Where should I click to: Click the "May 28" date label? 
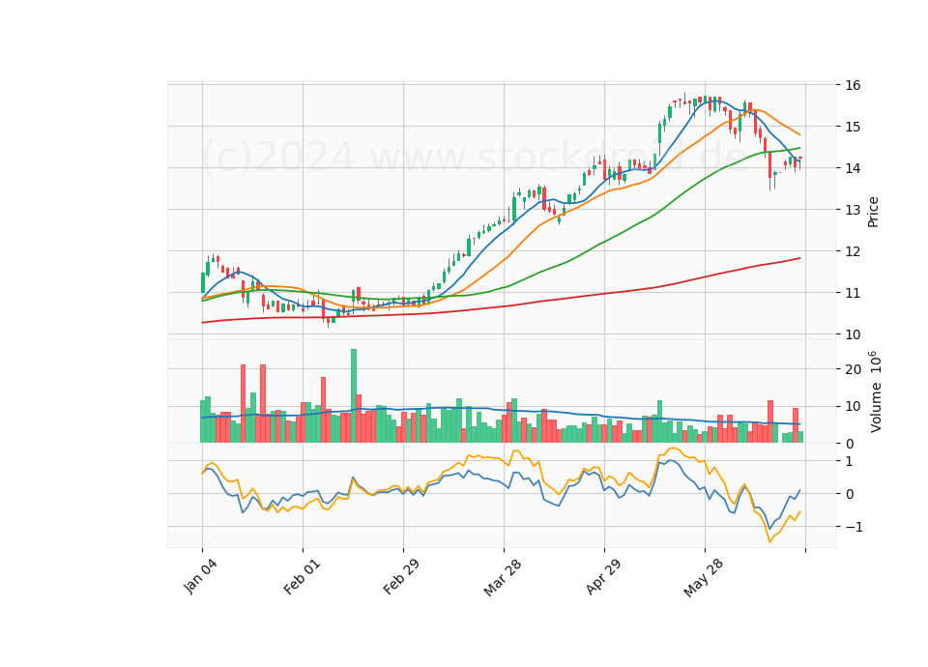tap(703, 577)
